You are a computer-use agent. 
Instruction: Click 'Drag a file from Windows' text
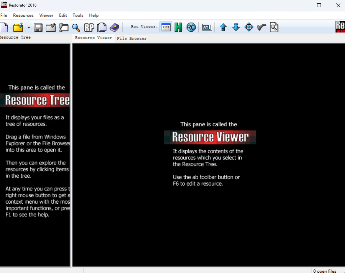click(36, 137)
